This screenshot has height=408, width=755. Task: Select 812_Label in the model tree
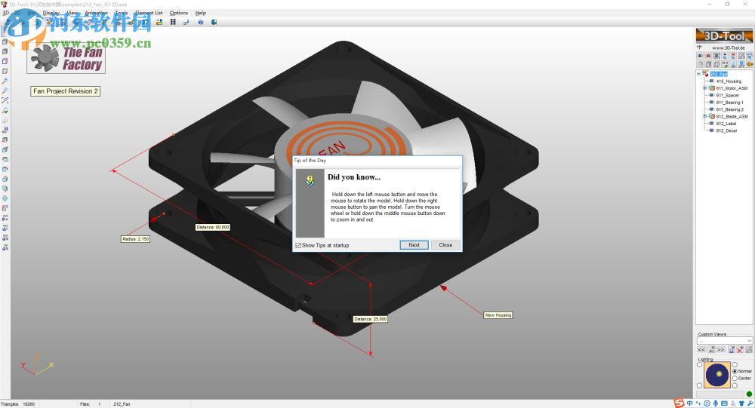pos(726,124)
